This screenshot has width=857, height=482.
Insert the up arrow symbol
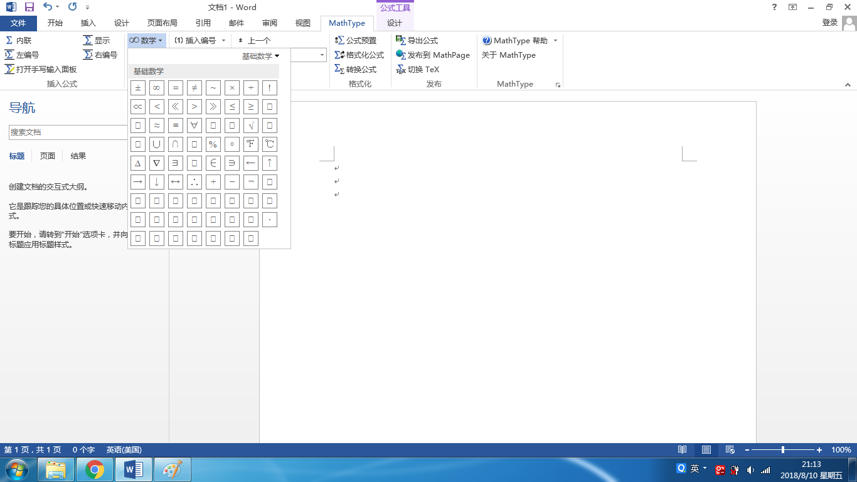(x=270, y=163)
